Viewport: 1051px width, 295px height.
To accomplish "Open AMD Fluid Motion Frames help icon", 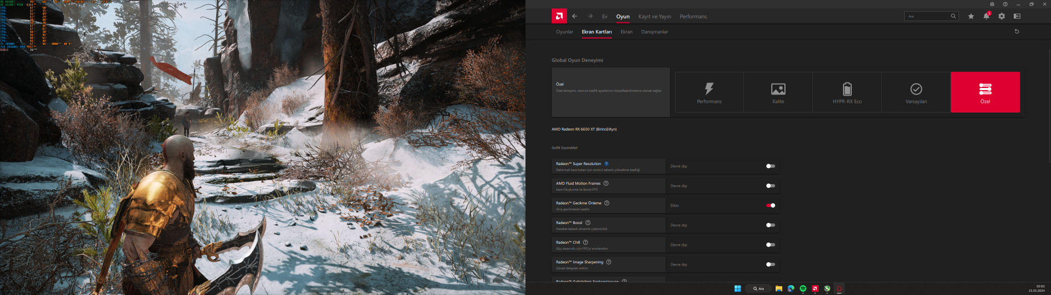I will pyautogui.click(x=606, y=184).
